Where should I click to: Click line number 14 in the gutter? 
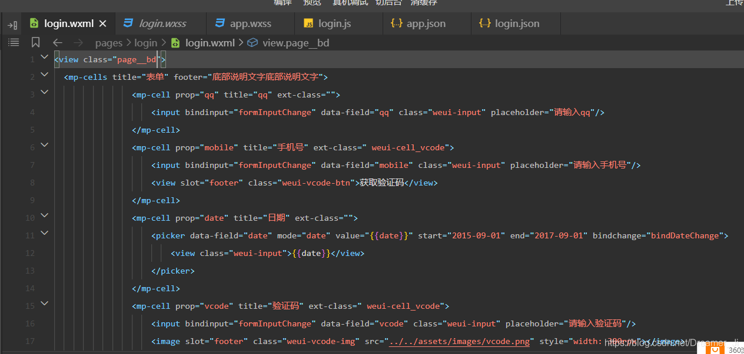pyautogui.click(x=30, y=288)
